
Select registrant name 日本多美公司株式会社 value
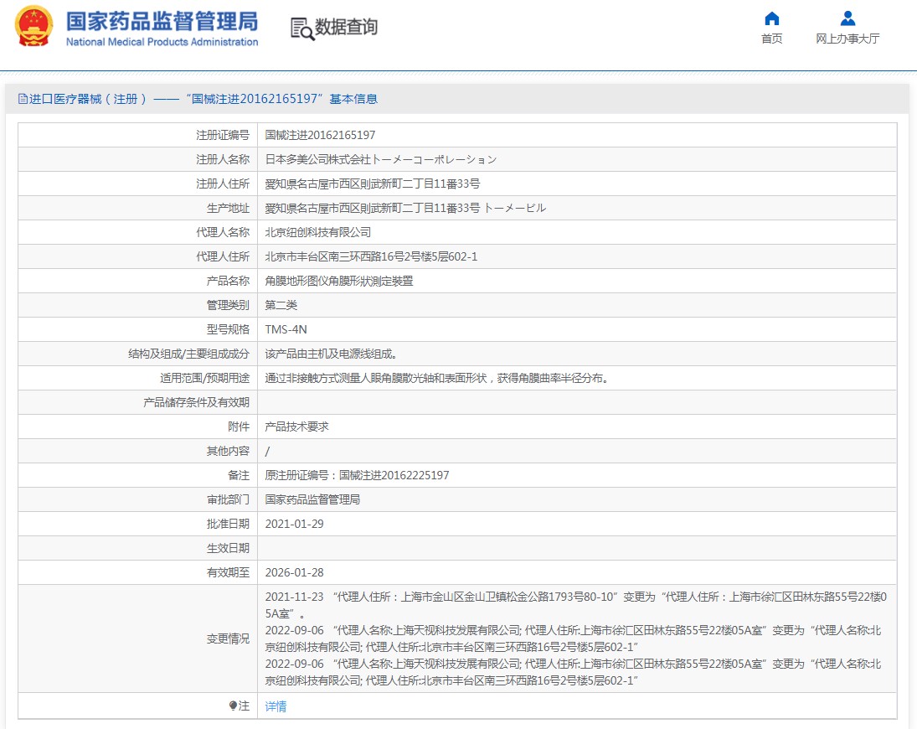coord(381,159)
